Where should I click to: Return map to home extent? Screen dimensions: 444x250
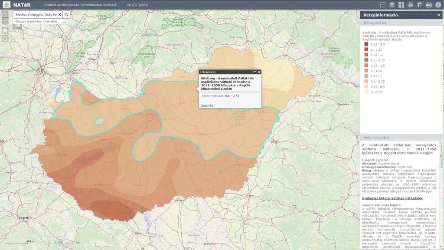(5, 30)
